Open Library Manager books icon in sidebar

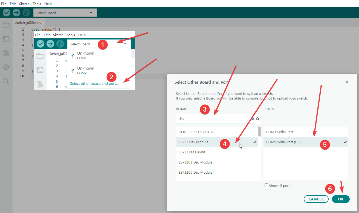coord(6,53)
